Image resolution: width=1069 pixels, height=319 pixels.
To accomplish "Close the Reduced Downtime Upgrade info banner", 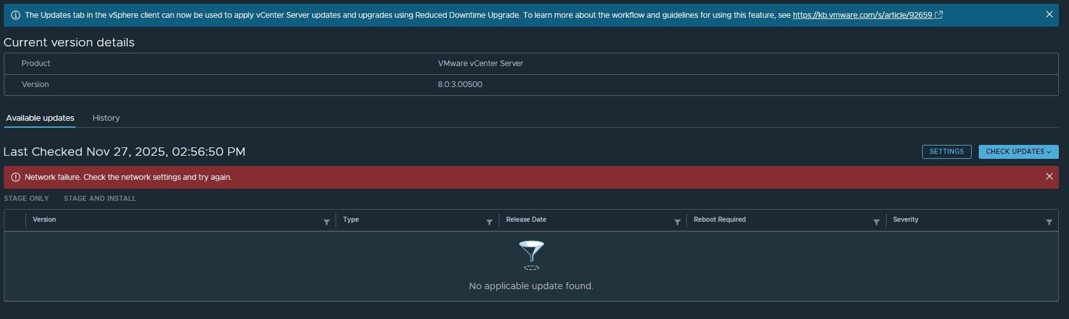I will coord(1049,15).
